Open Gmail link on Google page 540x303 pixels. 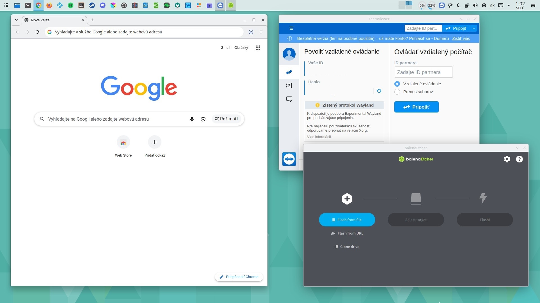[x=225, y=48]
